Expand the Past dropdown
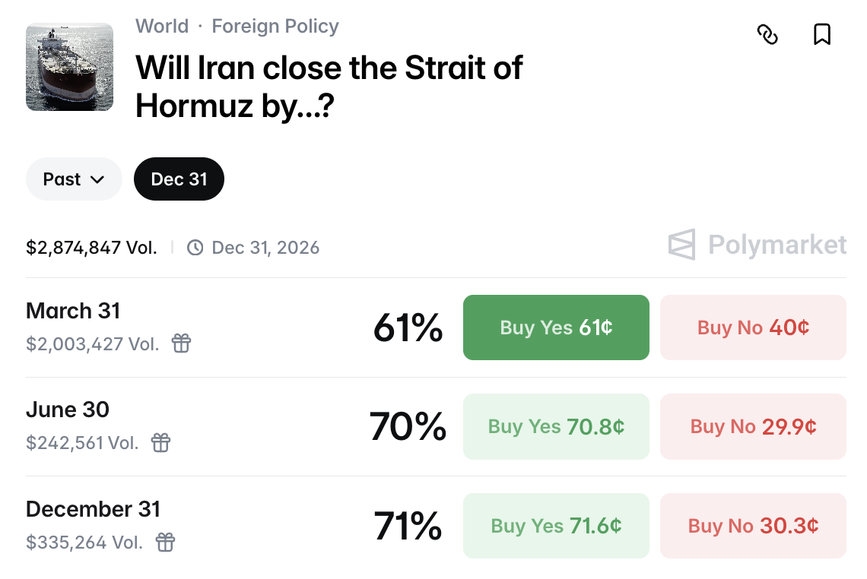 pyautogui.click(x=74, y=179)
